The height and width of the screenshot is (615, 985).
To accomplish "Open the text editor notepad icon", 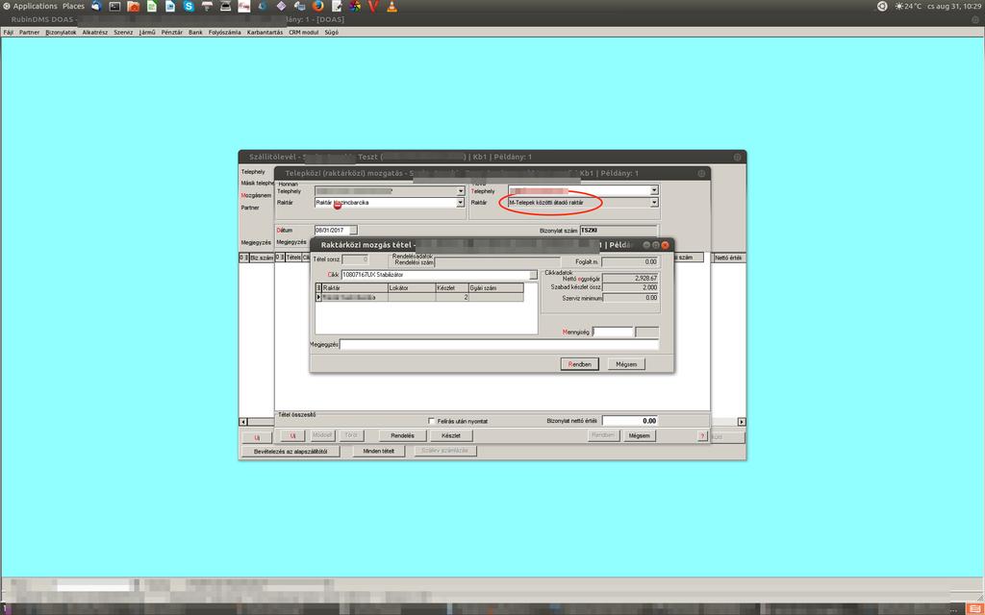I will tap(337, 7).
